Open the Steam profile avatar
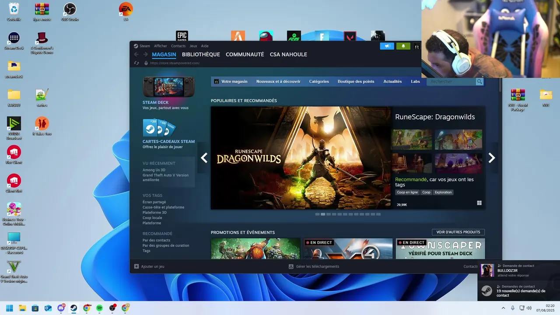The image size is (560, 315). pos(417,46)
